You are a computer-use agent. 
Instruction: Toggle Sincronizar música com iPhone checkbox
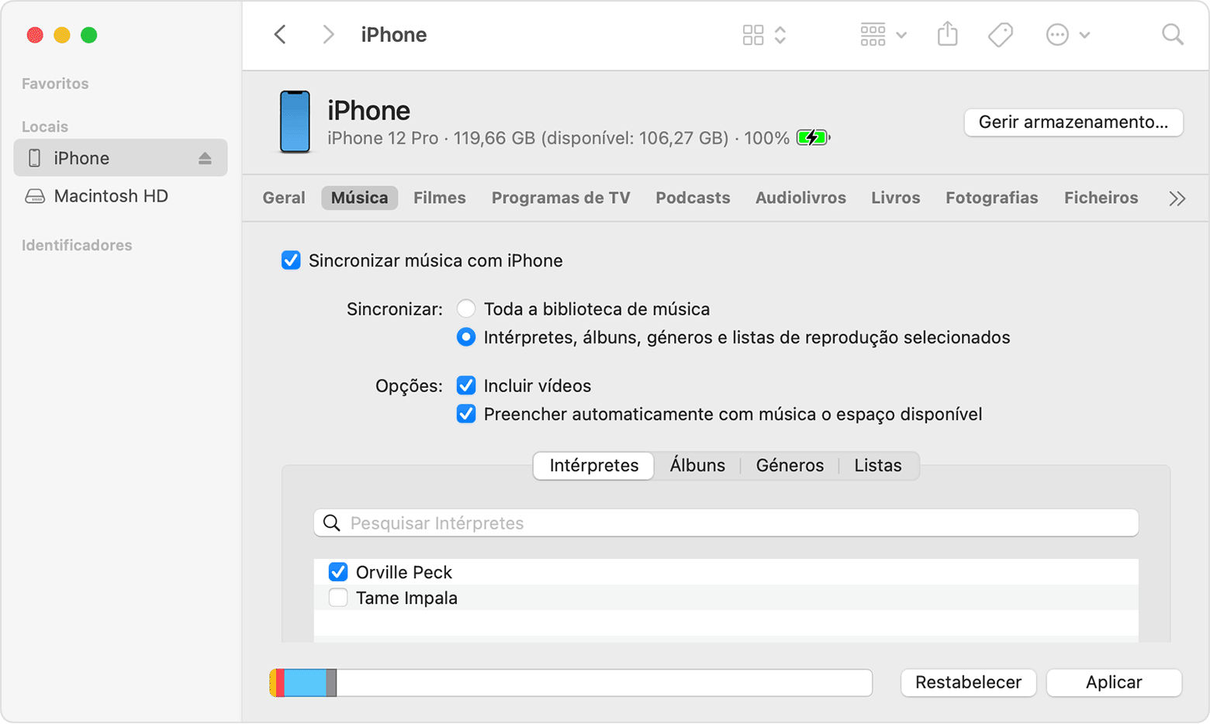pyautogui.click(x=291, y=260)
